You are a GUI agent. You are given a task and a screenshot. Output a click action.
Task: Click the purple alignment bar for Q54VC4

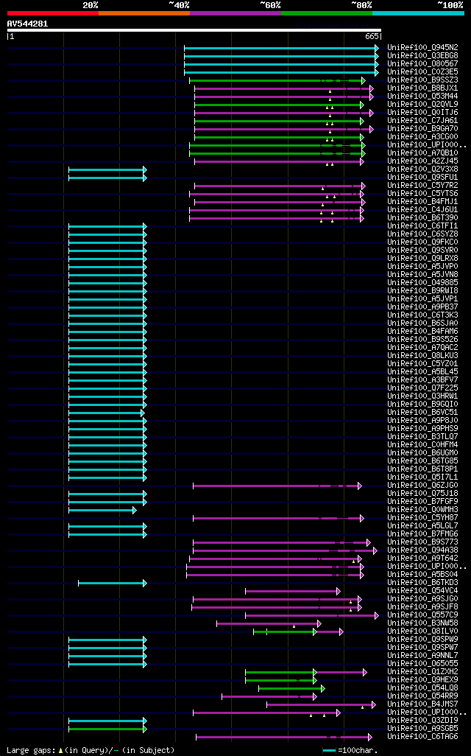point(293,591)
